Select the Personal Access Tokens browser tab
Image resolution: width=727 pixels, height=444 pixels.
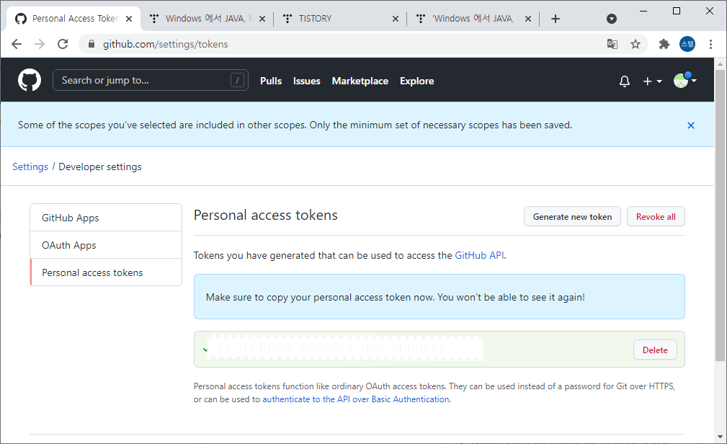(73, 19)
